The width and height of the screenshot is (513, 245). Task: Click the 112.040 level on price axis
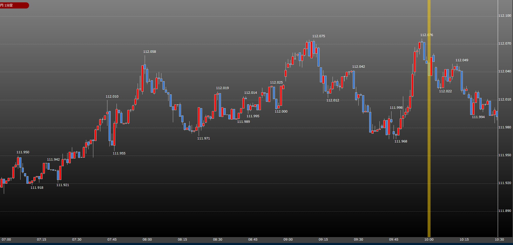click(x=505, y=71)
